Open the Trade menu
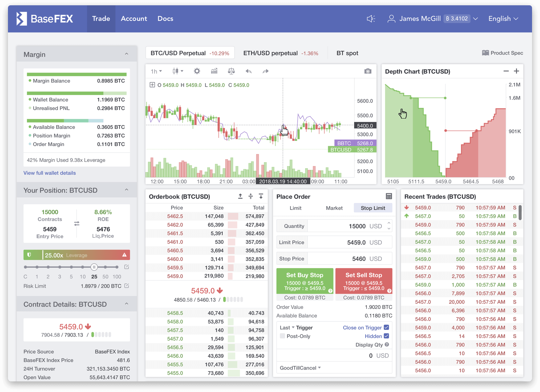This screenshot has width=540, height=392. point(101,19)
